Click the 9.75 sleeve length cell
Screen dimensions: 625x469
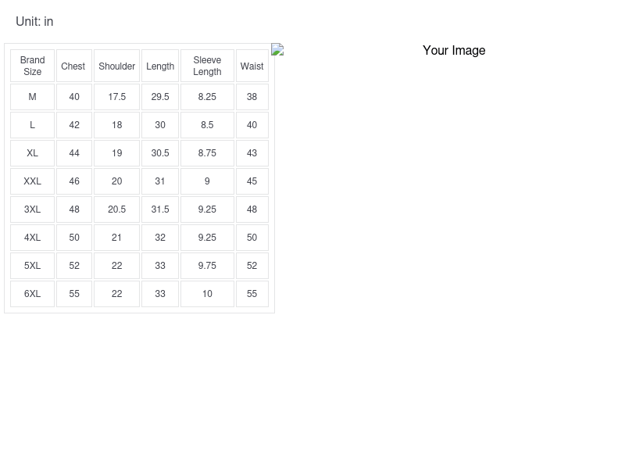pos(207,266)
